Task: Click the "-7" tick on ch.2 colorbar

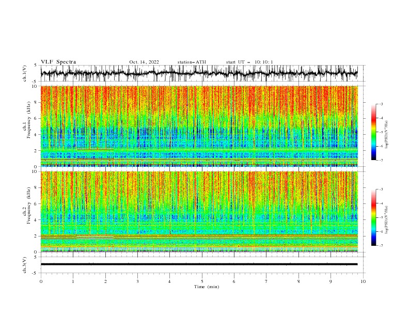Action: [381, 246]
